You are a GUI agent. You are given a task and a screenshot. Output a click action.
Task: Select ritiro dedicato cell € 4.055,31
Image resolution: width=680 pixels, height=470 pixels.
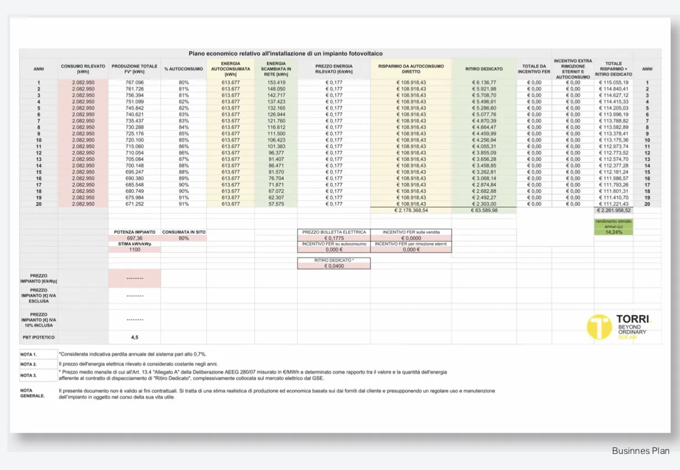[484, 147]
